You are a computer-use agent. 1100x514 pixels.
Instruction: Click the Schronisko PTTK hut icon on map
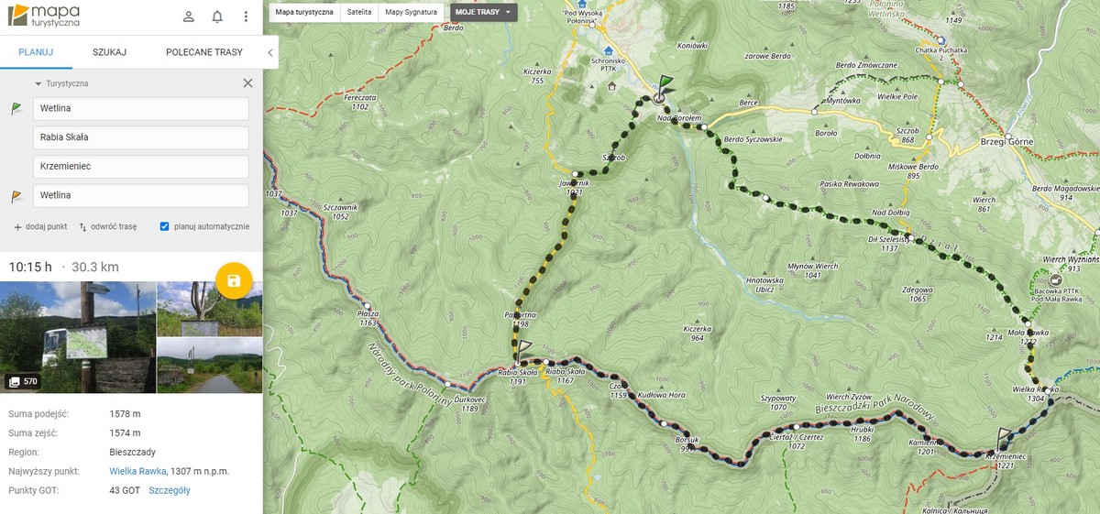608,51
